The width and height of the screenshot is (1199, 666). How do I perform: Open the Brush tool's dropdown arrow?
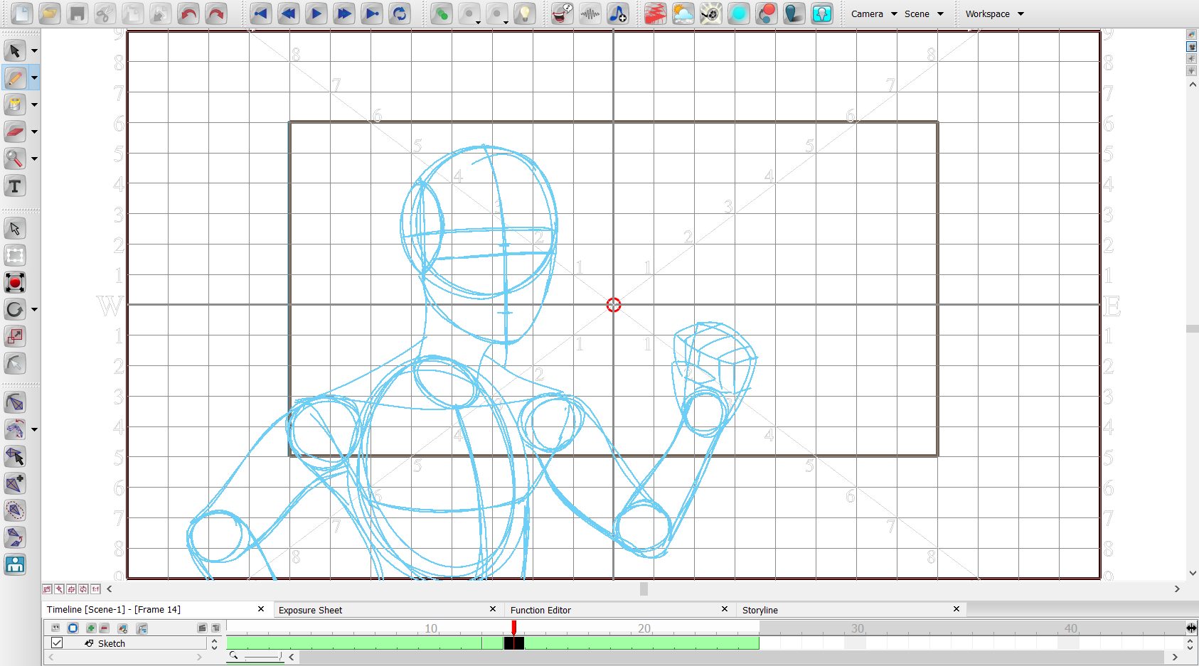pyautogui.click(x=33, y=77)
